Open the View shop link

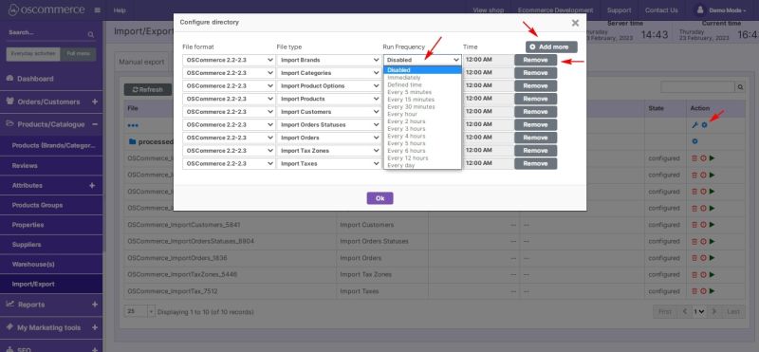click(x=489, y=10)
